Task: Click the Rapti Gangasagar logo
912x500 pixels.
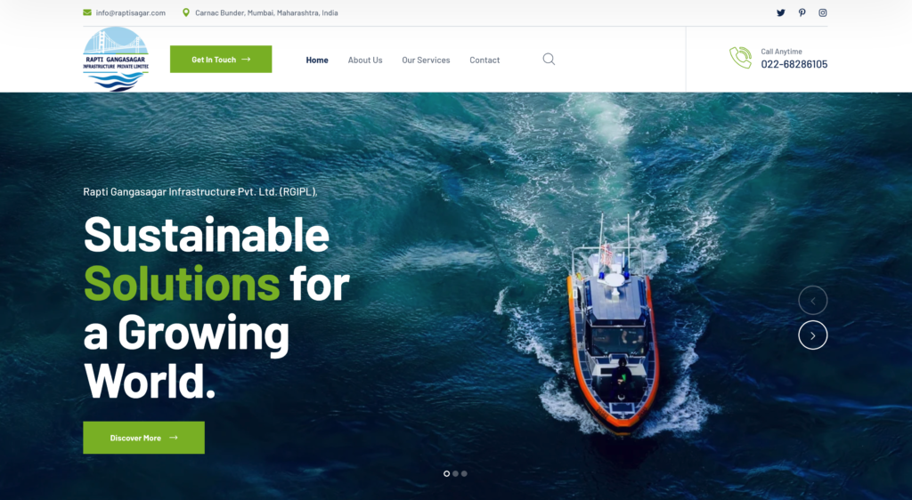Action: [x=116, y=60]
